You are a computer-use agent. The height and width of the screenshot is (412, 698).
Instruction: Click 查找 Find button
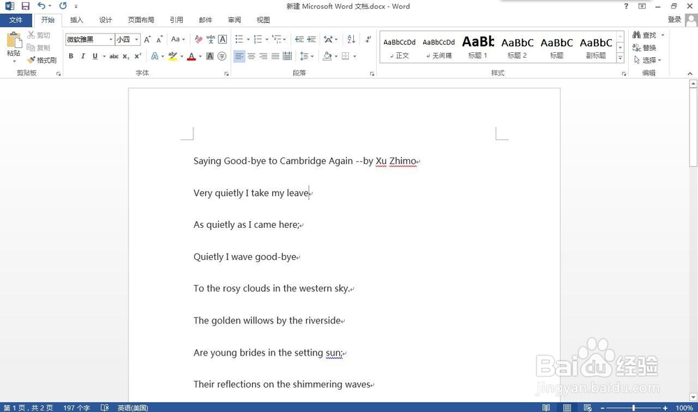click(644, 35)
